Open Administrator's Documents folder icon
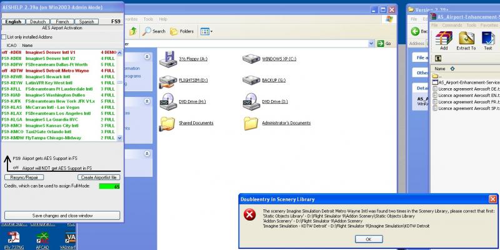The image size is (500, 250). click(x=251, y=123)
